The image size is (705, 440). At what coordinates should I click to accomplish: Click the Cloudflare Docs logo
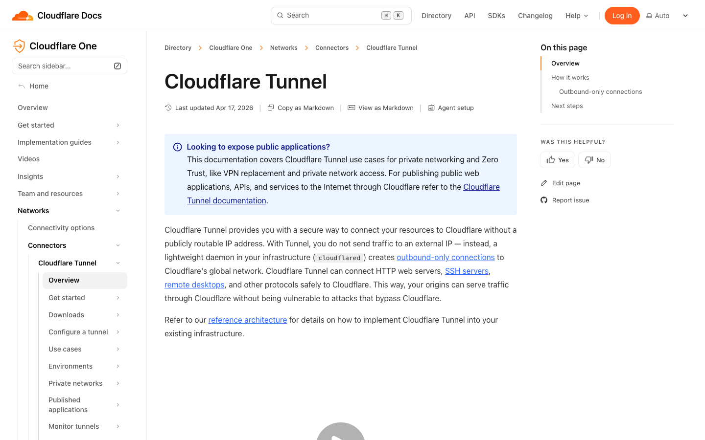click(57, 16)
